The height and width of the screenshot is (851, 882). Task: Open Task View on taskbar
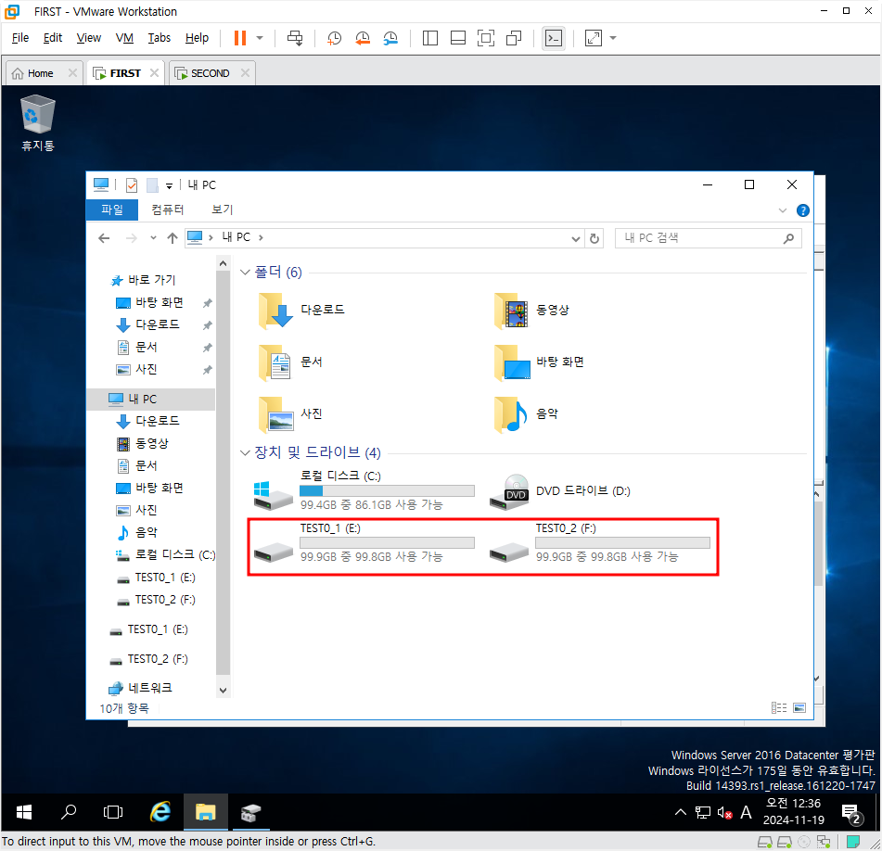(x=113, y=812)
